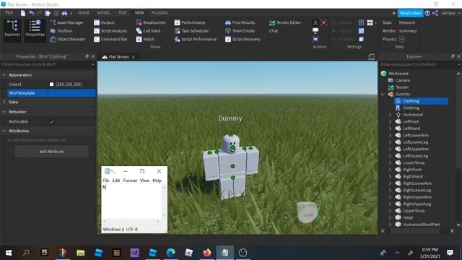Show the Command Bar
The height and width of the screenshot is (260, 462).
(110, 39)
